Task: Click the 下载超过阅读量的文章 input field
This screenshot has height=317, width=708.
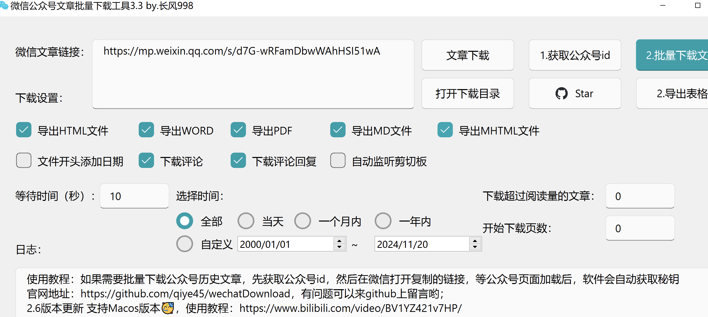Action: click(x=640, y=196)
